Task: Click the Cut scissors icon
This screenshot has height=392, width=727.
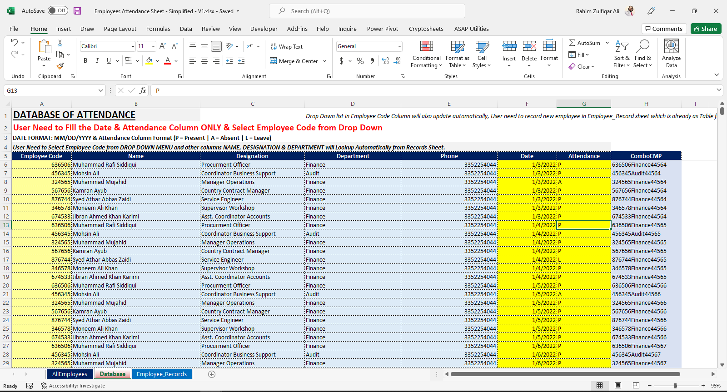Action: point(60,43)
